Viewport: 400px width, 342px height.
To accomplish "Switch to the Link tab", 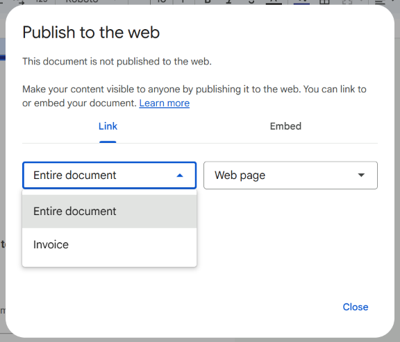I will click(x=108, y=126).
